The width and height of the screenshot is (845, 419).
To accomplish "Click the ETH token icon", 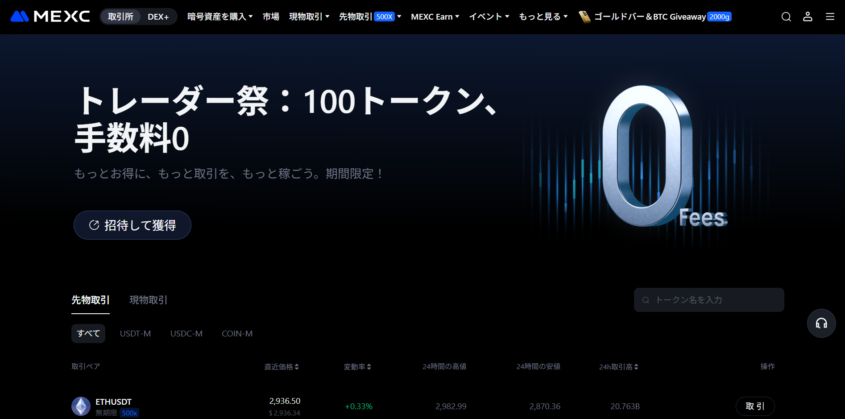I will (81, 406).
